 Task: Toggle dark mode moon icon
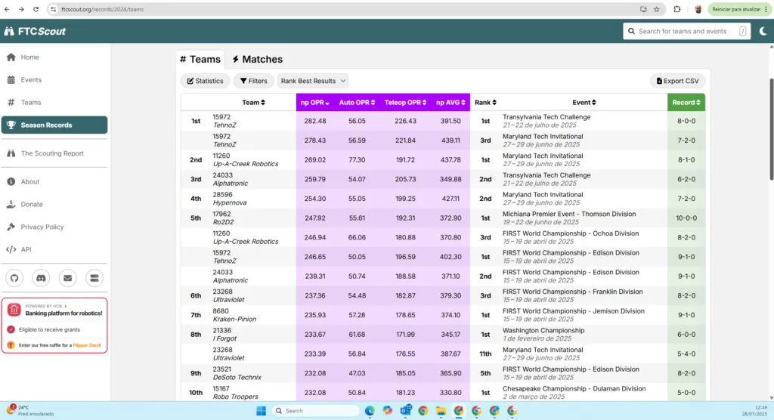click(763, 31)
